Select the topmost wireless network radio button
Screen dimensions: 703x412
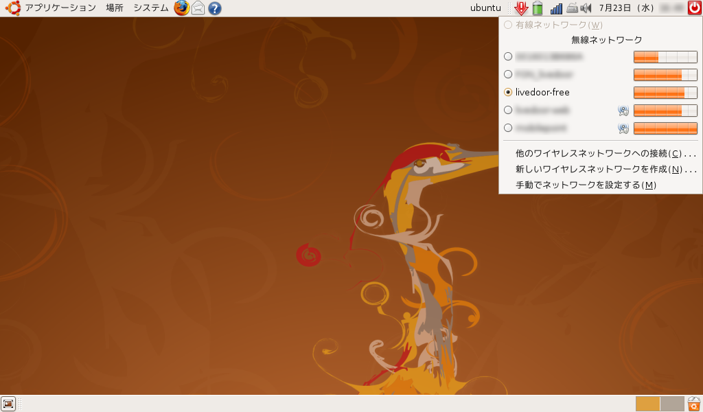(508, 56)
